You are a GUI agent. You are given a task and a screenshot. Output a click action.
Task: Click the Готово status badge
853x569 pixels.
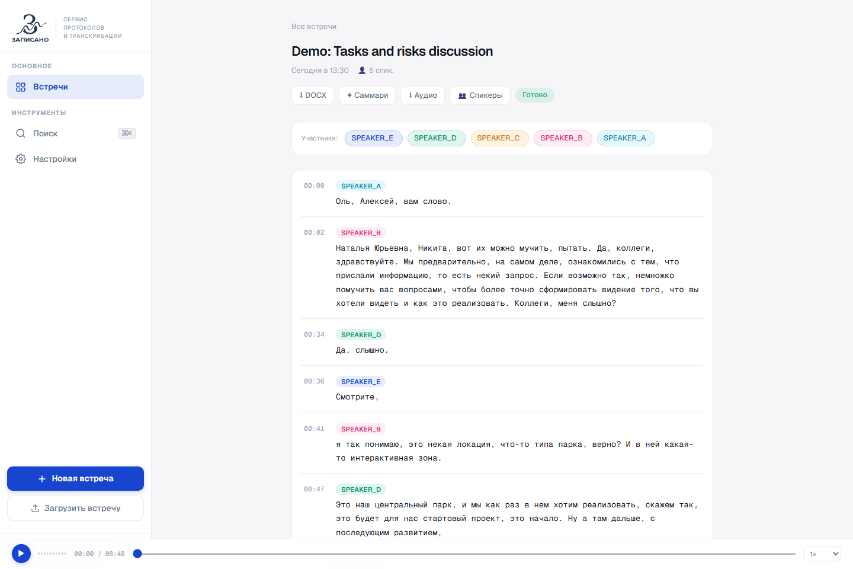[x=535, y=95]
